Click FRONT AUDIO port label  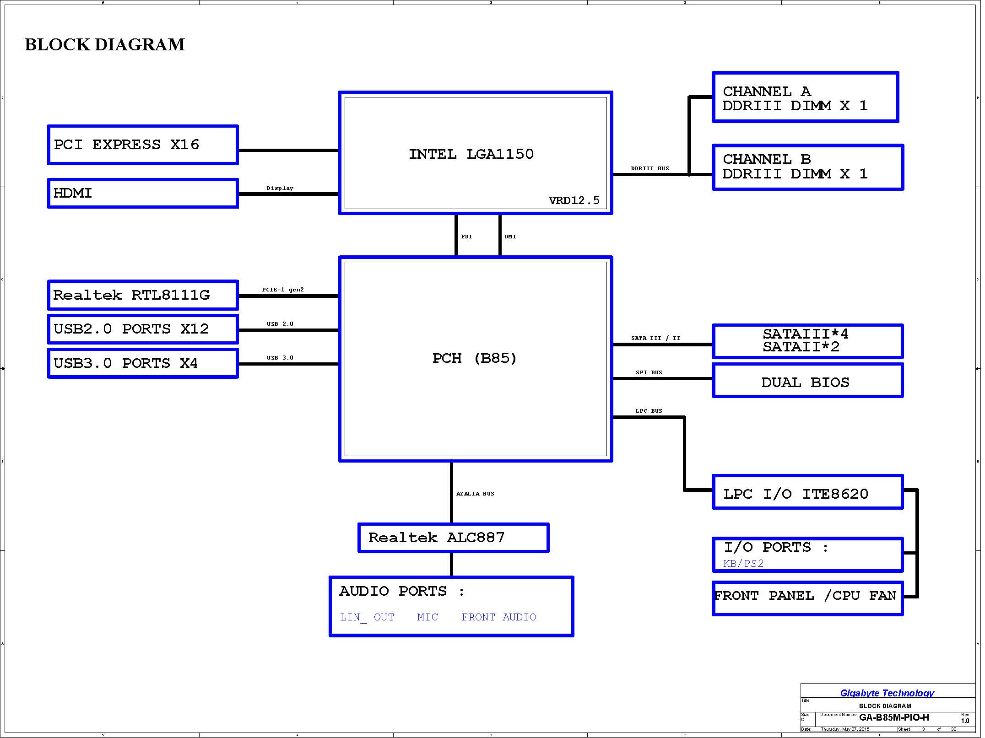pyautogui.click(x=498, y=617)
